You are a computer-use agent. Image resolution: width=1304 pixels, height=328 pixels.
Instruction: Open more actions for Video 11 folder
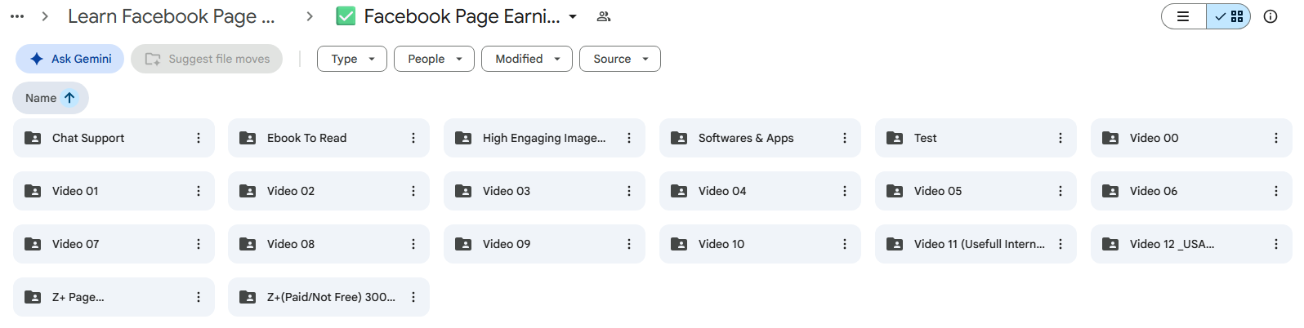(x=1061, y=244)
